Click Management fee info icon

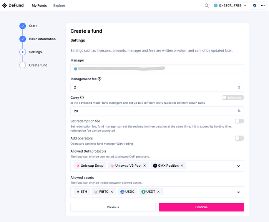[x=100, y=79]
